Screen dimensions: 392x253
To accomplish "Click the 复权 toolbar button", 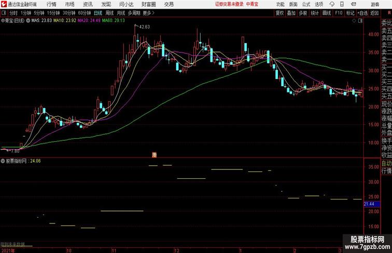I will [x=279, y=13].
